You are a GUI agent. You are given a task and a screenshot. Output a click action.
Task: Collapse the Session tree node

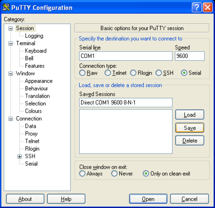pyautogui.click(x=11, y=28)
